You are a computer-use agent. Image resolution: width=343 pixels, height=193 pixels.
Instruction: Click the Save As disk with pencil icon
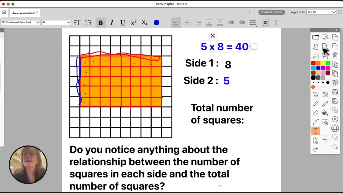coord(335,101)
